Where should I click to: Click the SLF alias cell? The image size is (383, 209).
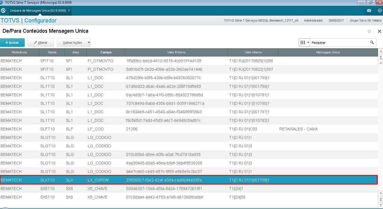point(69,129)
